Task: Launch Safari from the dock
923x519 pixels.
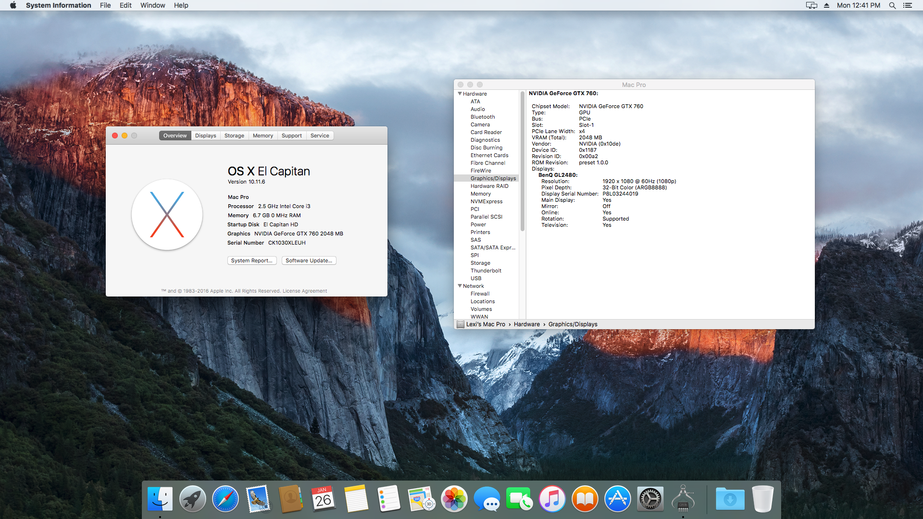Action: 225,499
